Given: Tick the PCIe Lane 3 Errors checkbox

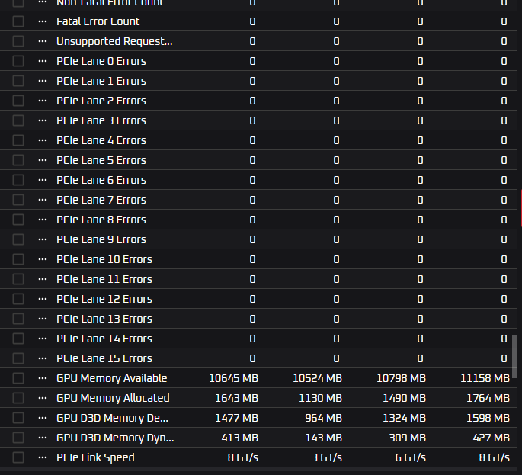Looking at the screenshot, I should [18, 120].
